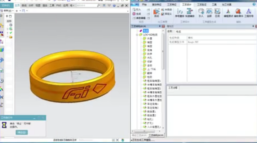Switch to the PMI tab in NX
Screen dimensions: 257x143
click(59, 6)
